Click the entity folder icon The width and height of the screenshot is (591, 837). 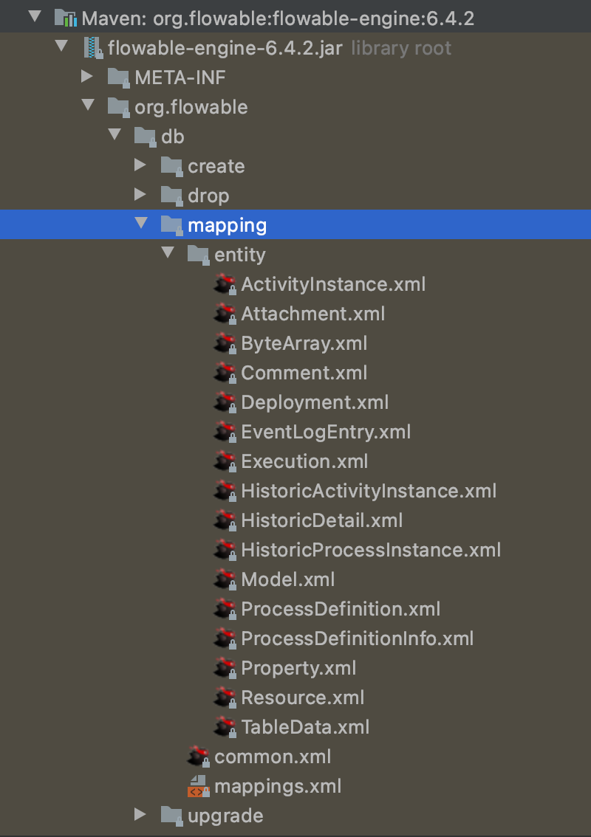point(199,255)
